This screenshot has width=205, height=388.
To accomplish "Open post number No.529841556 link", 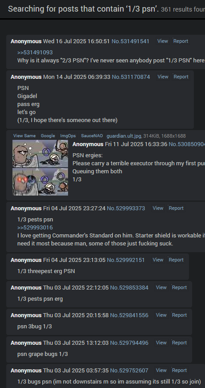I will (129, 315).
